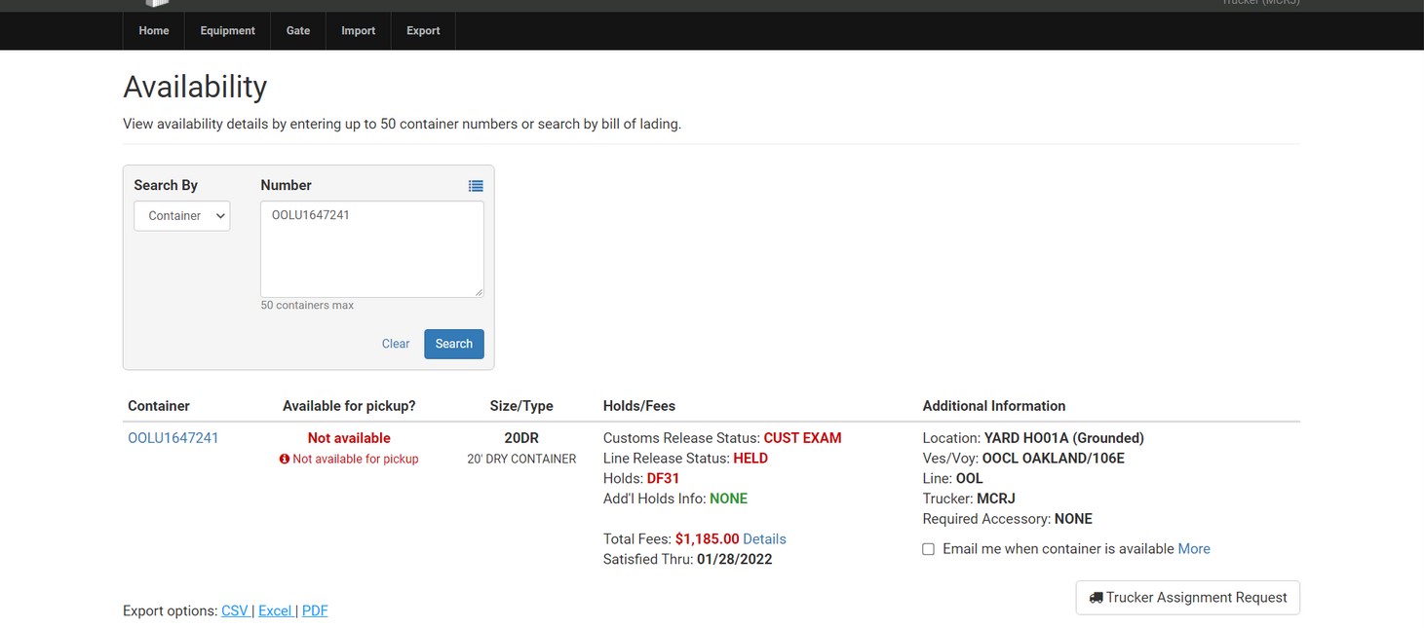Open the Export navigation menu

click(x=423, y=31)
